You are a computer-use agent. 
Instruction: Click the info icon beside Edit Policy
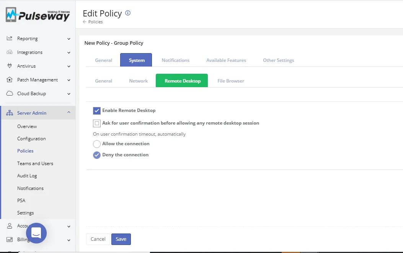[128, 13]
